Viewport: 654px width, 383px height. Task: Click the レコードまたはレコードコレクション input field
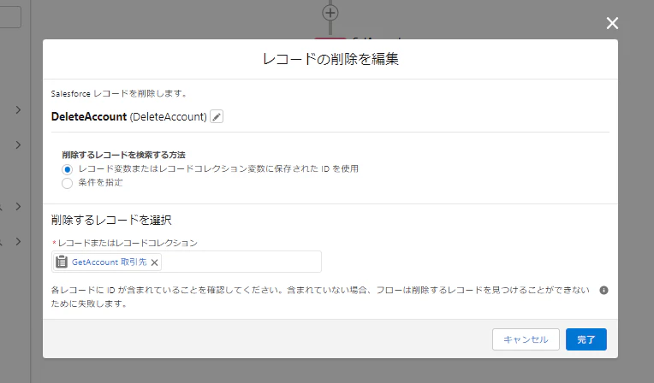(187, 262)
